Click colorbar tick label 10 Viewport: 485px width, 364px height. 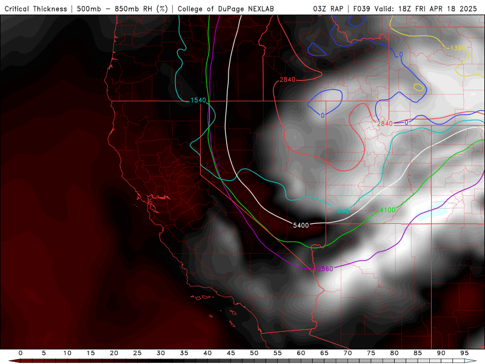click(x=67, y=353)
